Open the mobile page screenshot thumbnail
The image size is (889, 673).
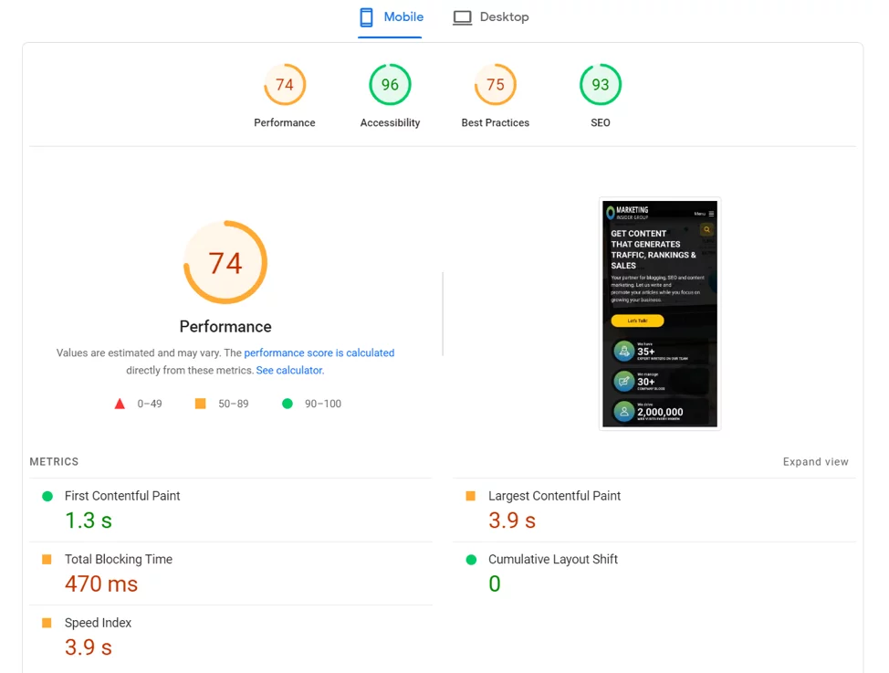click(x=660, y=314)
